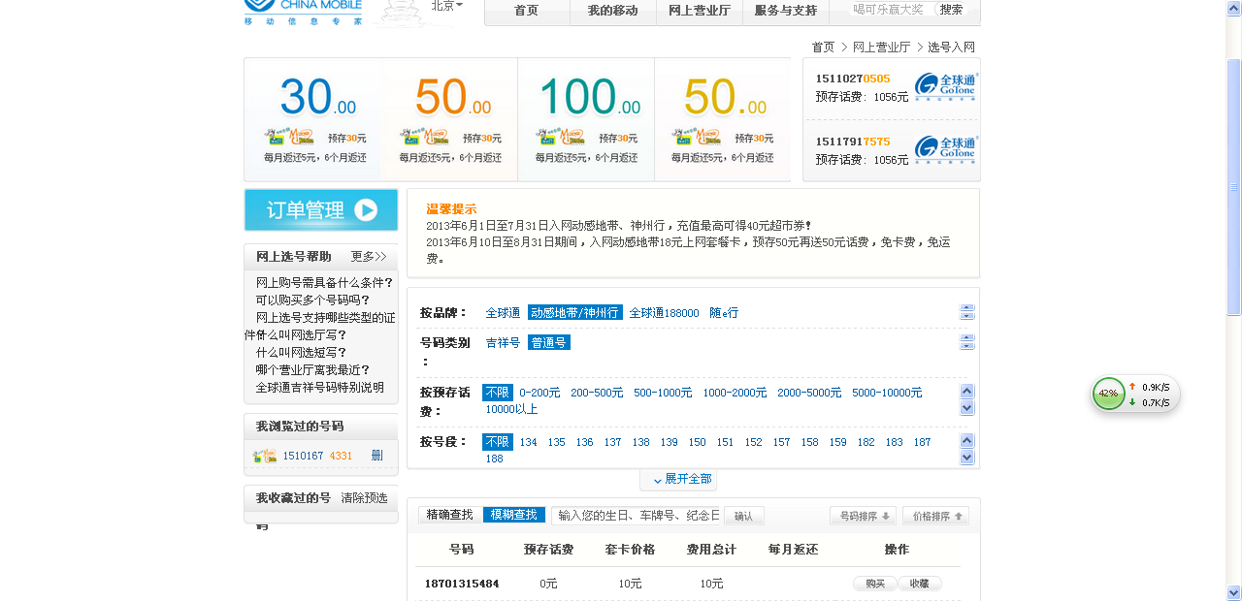Open the 北京 city selector dropdown
The width and height of the screenshot is (1242, 601).
pyautogui.click(x=446, y=6)
